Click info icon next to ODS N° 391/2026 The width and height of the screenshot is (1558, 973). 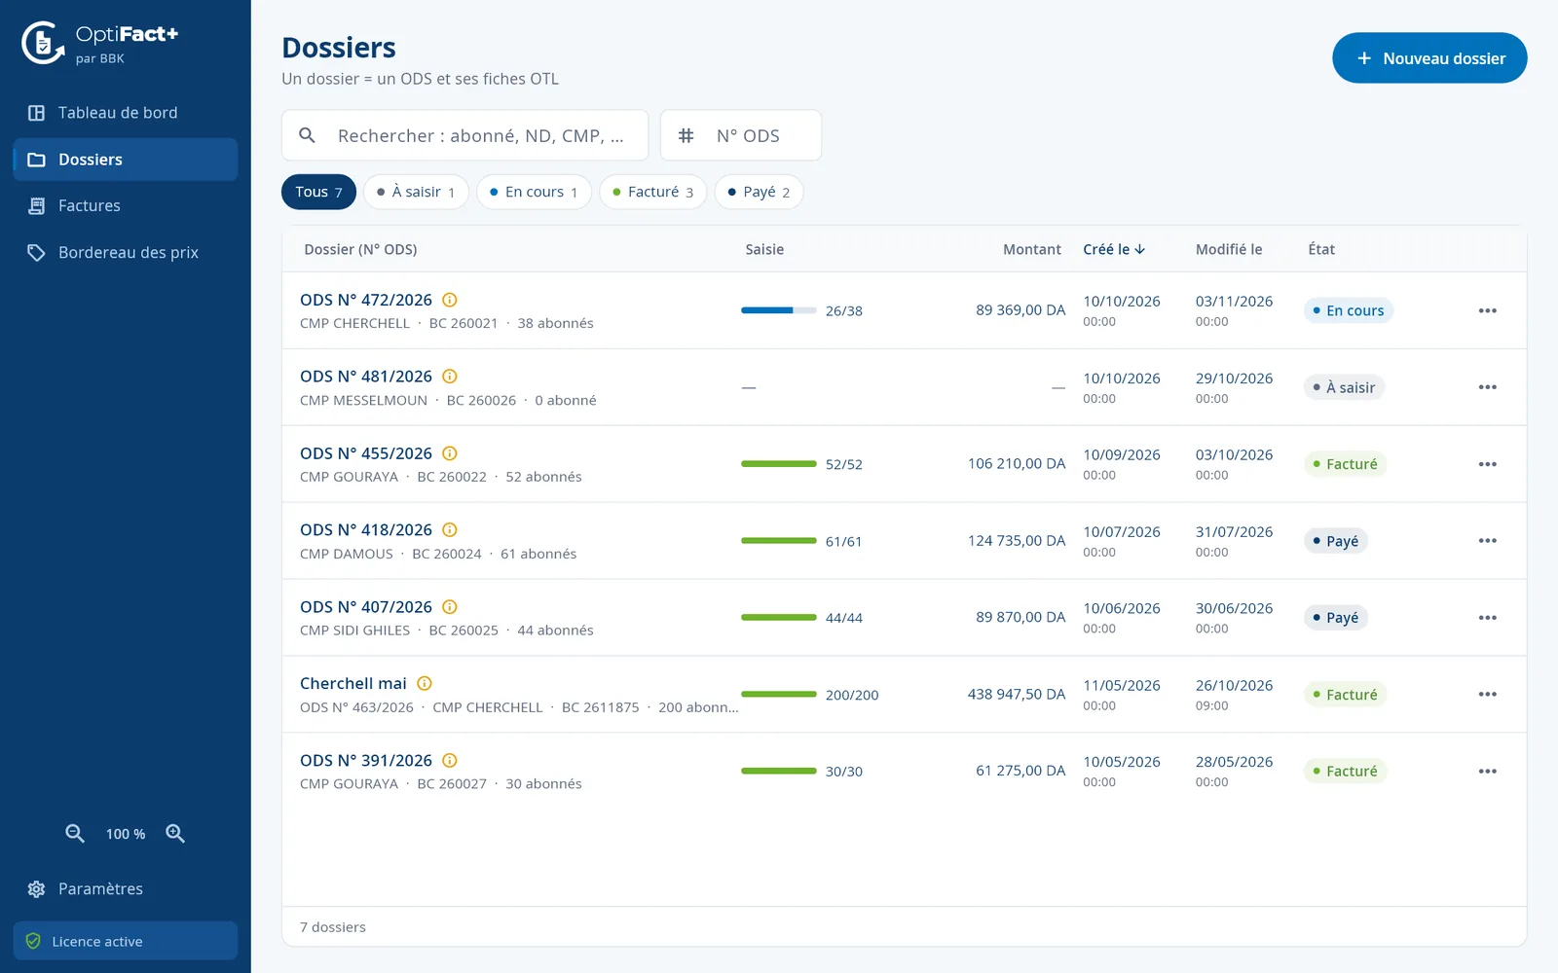click(x=450, y=761)
